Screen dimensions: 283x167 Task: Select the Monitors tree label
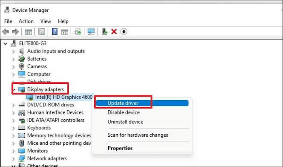pos(38,151)
